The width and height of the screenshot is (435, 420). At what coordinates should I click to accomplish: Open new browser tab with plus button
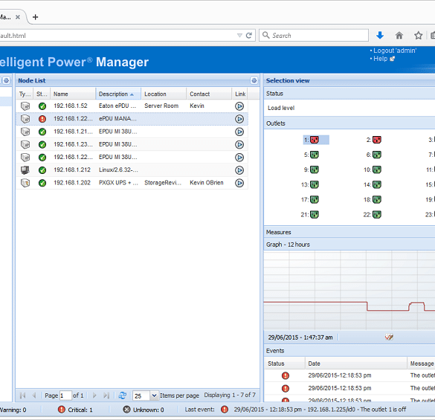click(x=35, y=17)
